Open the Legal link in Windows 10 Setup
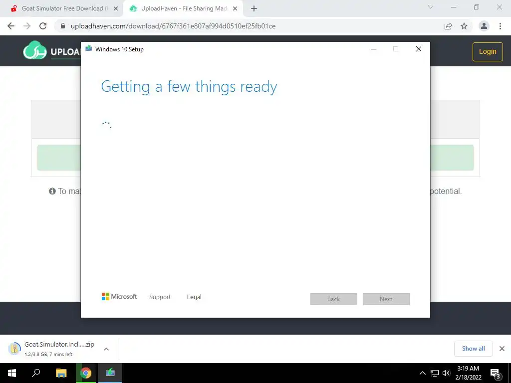The height and width of the screenshot is (383, 511). point(194,297)
